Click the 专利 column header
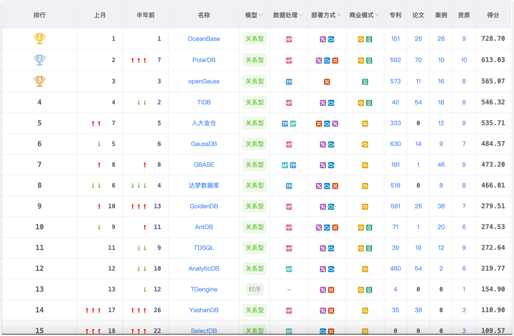 pyautogui.click(x=395, y=15)
